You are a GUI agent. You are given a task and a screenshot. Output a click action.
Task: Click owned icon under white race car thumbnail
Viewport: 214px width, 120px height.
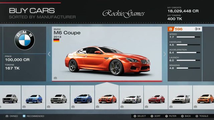(122, 107)
